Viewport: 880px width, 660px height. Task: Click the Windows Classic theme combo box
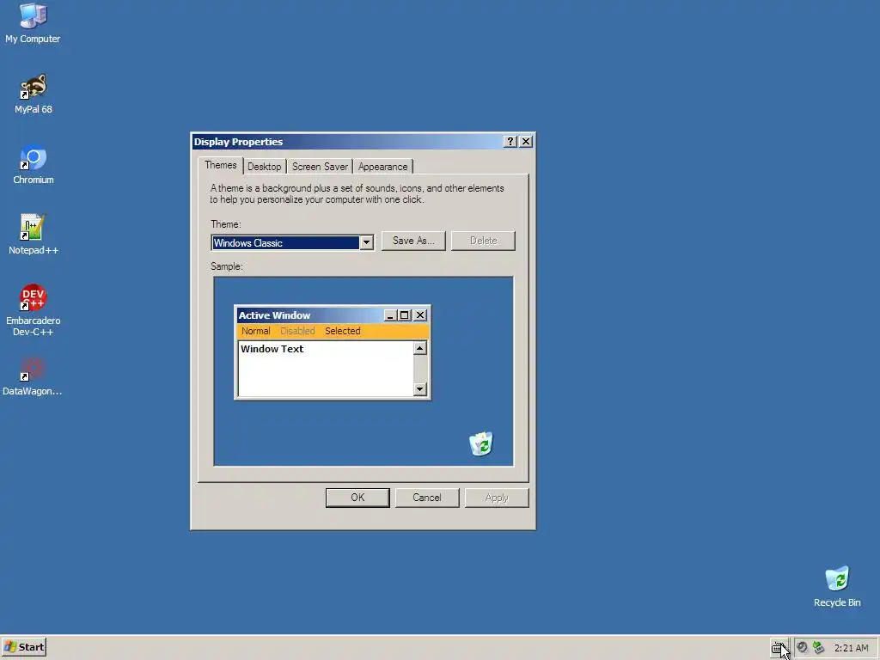click(292, 243)
